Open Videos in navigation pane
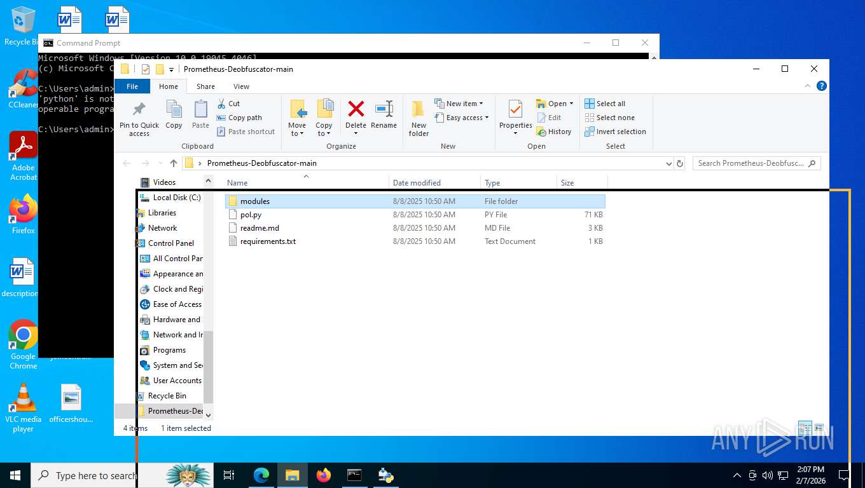This screenshot has height=488, width=865. pyautogui.click(x=164, y=182)
